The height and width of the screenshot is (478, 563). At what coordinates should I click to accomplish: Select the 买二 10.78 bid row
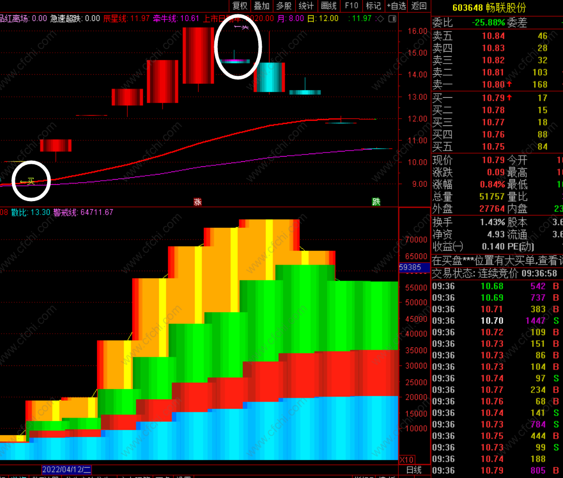coord(497,110)
